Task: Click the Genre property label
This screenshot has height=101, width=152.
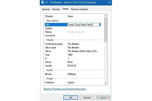Action: 48,62
